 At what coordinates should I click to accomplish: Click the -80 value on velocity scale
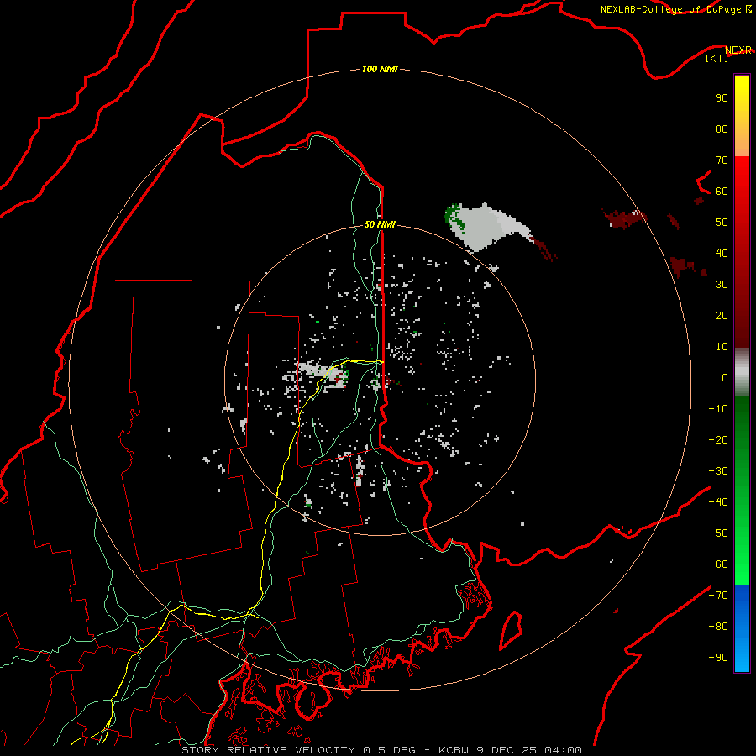tap(718, 627)
